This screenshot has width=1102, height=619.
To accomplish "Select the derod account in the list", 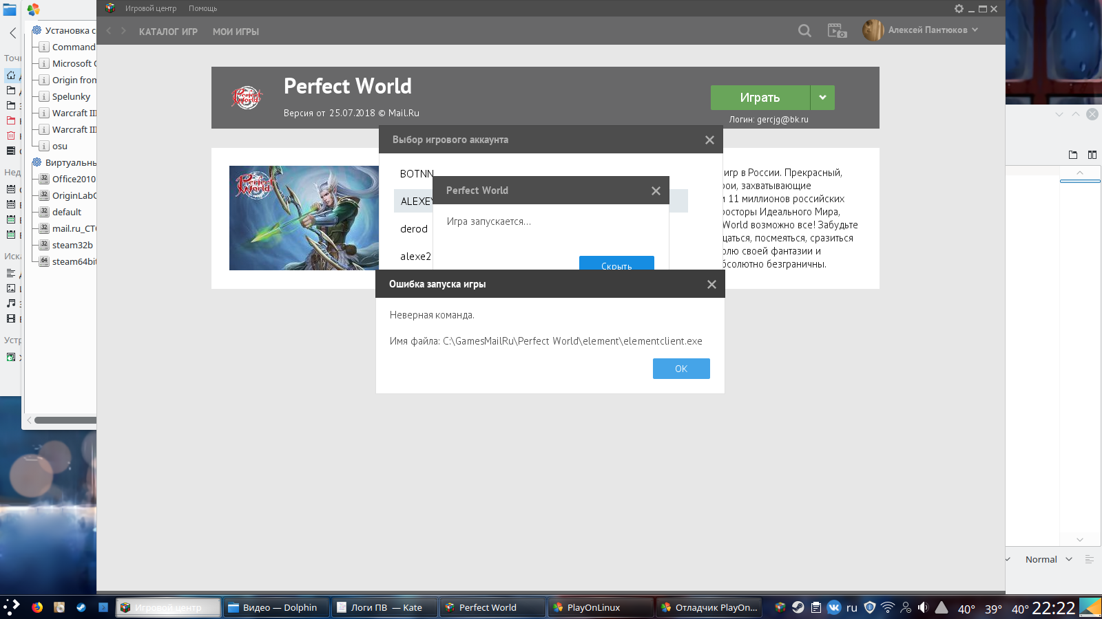I will tap(414, 229).
